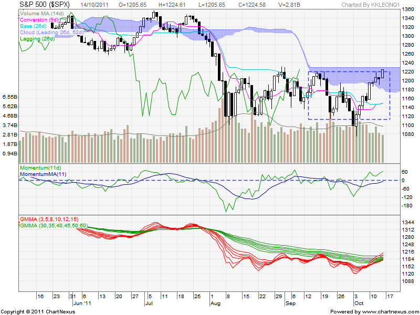Click the "Jun '11" month label
The image size is (420, 315).
point(82,303)
